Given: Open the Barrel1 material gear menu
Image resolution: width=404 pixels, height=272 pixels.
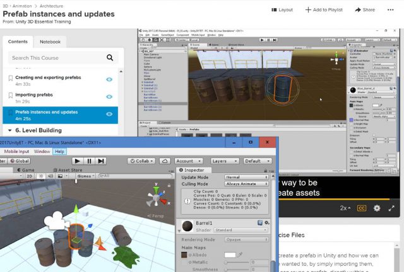Looking at the screenshot, I should pos(267,223).
